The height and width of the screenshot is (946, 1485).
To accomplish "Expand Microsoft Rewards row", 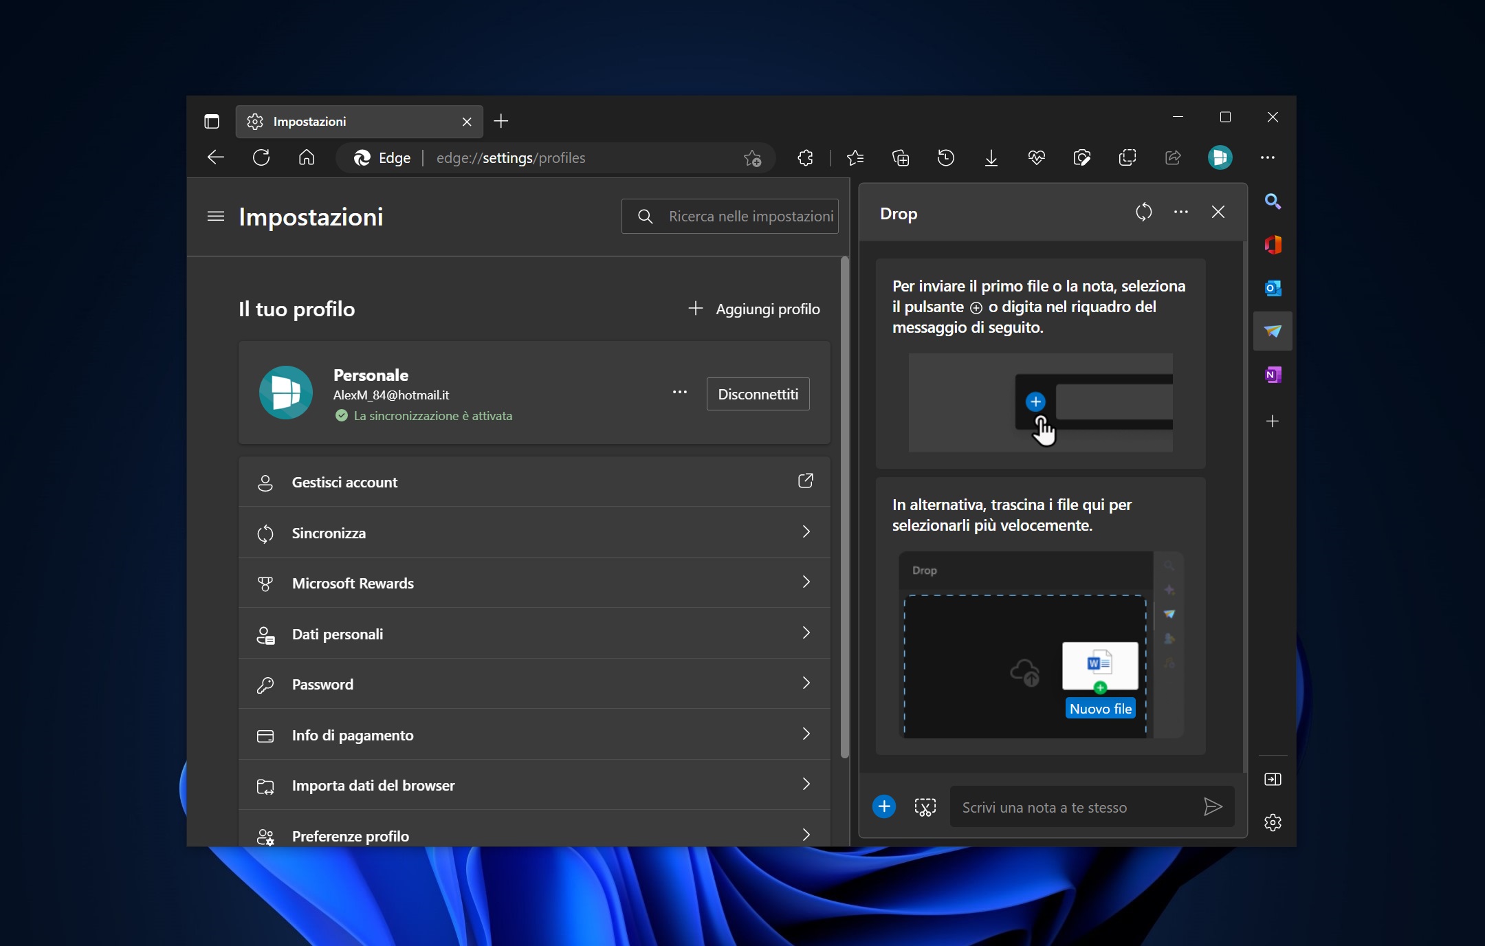I will point(534,583).
